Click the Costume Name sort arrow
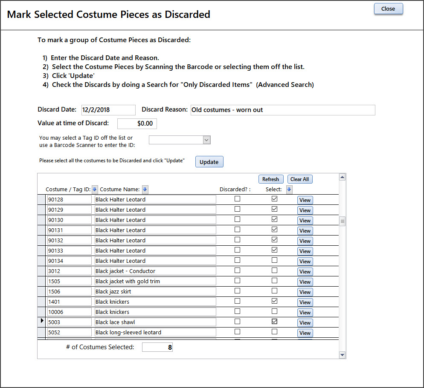Screen dimensions: 424x388 click(145, 190)
